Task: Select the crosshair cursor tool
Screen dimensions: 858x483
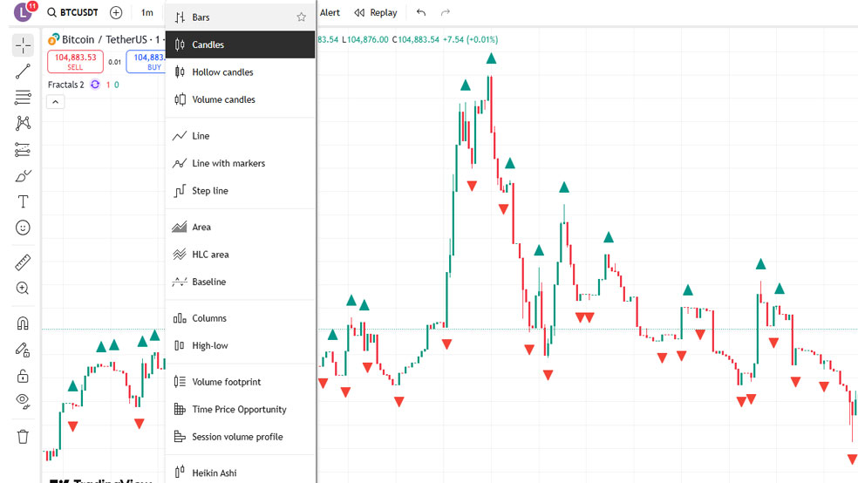Action: [x=23, y=44]
